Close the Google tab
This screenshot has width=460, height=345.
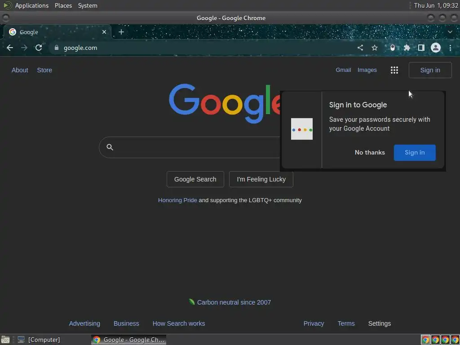click(104, 32)
